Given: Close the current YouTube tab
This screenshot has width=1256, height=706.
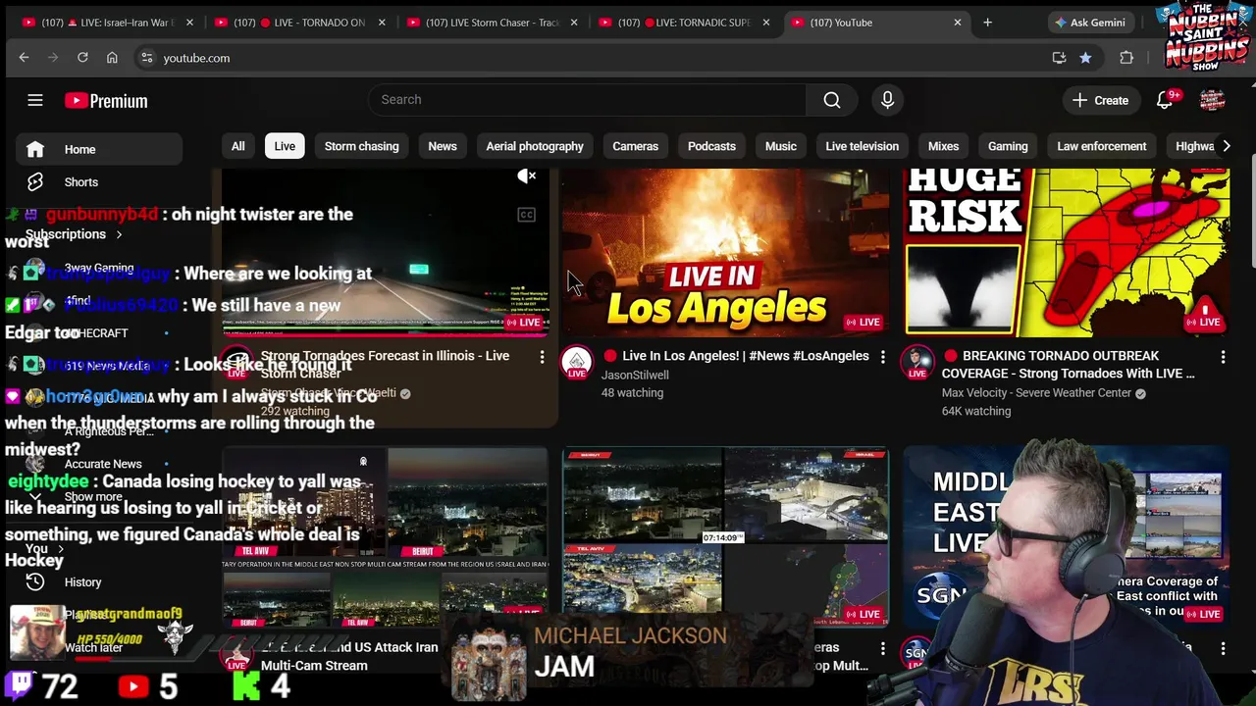Looking at the screenshot, I should (958, 23).
